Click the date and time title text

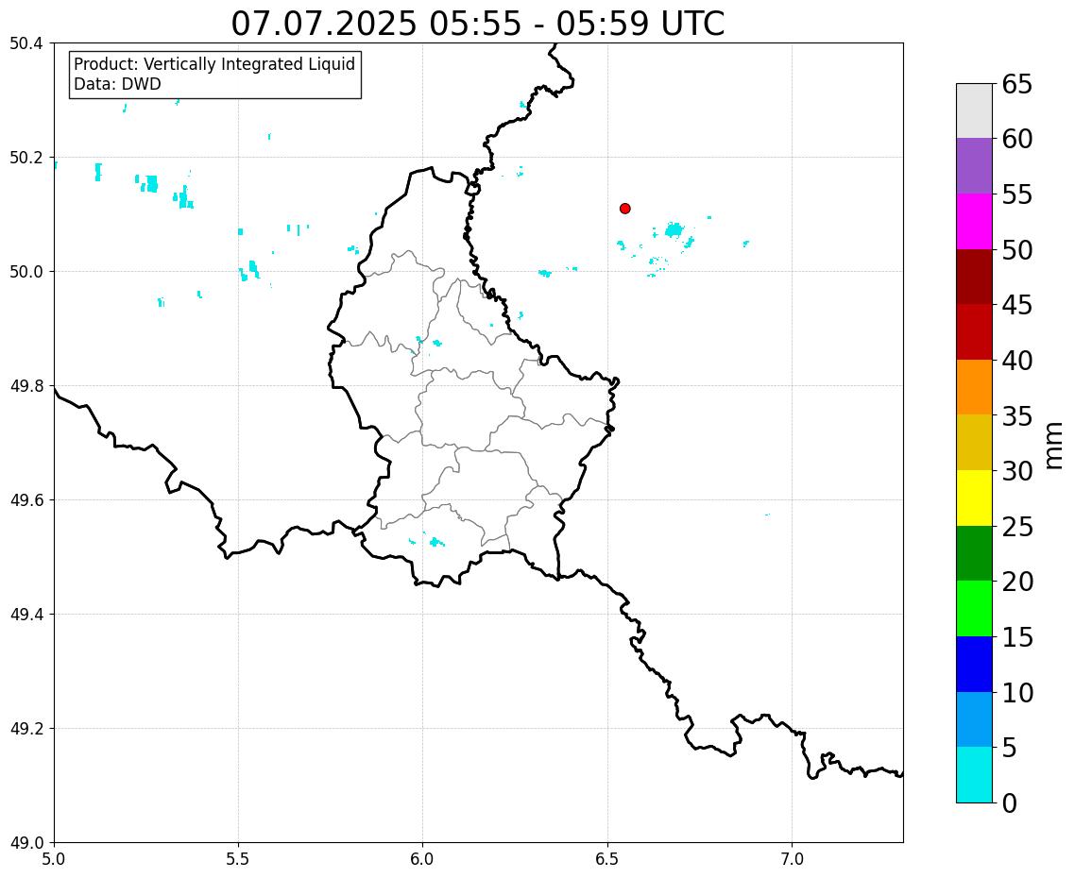pyautogui.click(x=478, y=24)
